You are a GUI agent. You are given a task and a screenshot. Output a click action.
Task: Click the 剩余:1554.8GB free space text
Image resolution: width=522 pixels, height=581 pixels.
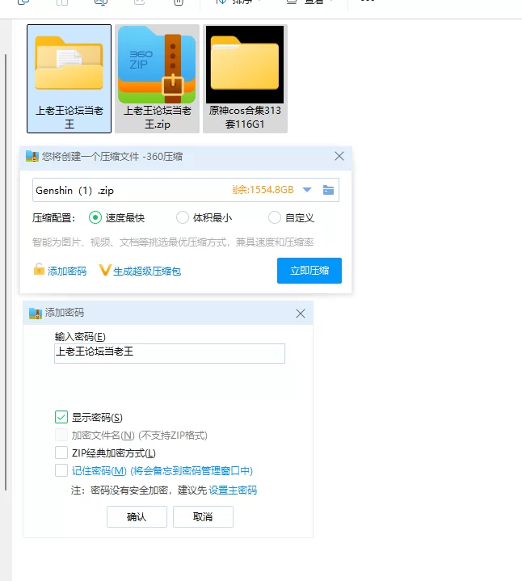[263, 190]
